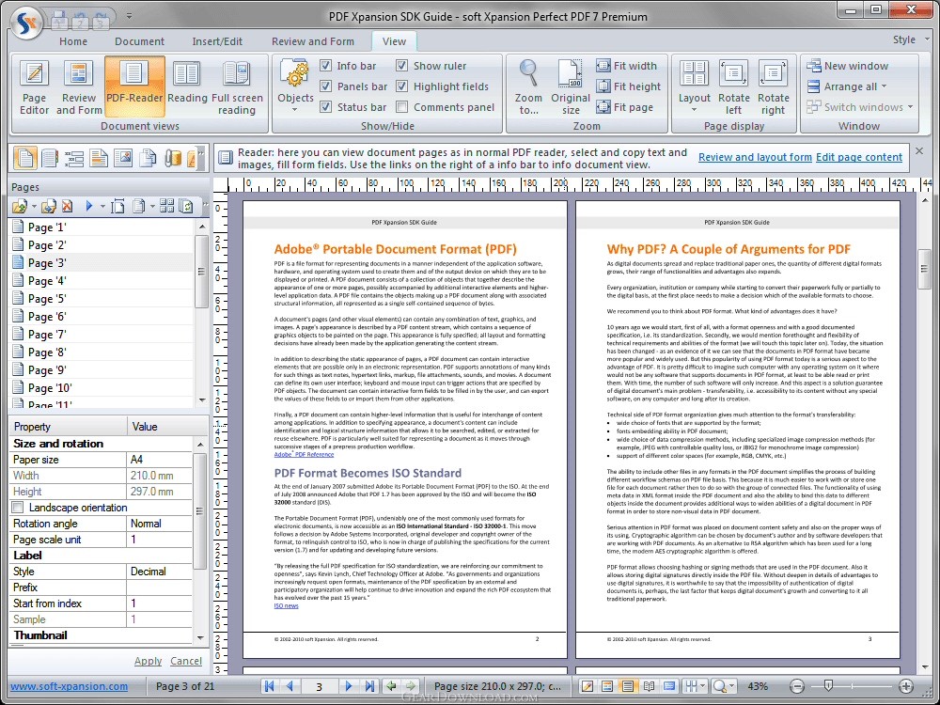The width and height of the screenshot is (940, 705).
Task: Open the Home ribbon tab
Action: coord(73,41)
